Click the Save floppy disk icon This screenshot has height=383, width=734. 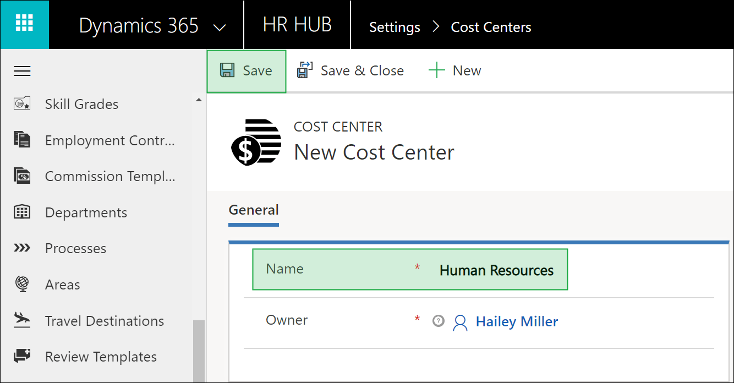coord(227,70)
